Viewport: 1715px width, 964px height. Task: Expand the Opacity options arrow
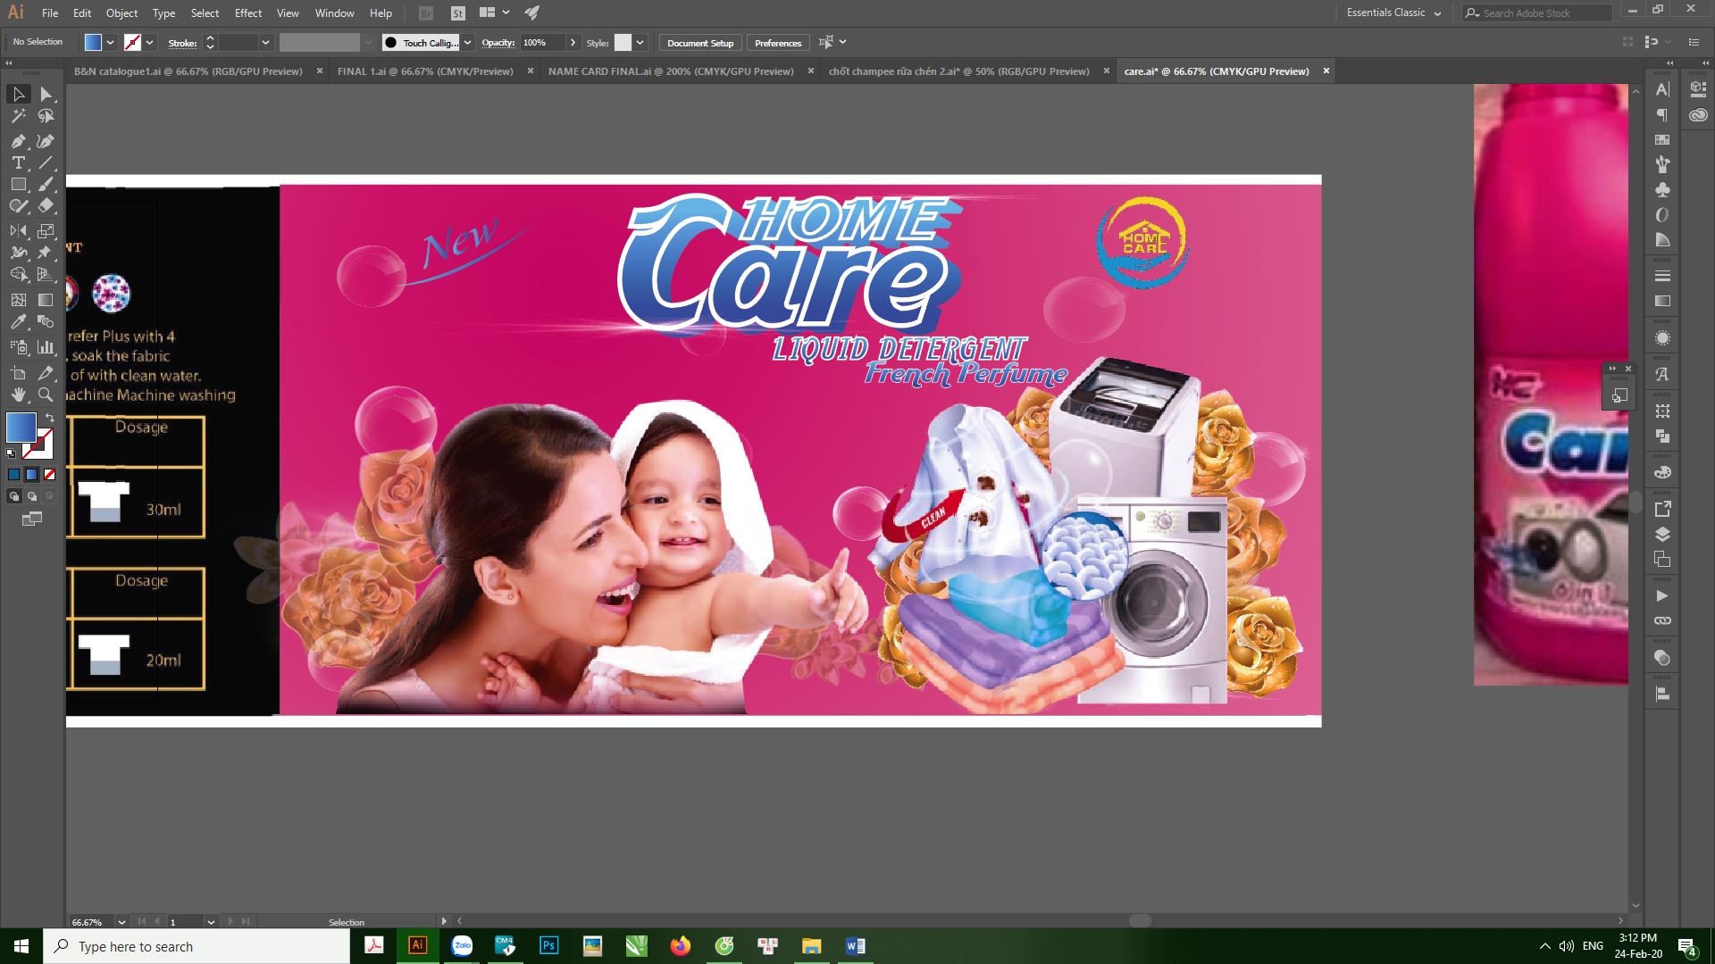[573, 43]
